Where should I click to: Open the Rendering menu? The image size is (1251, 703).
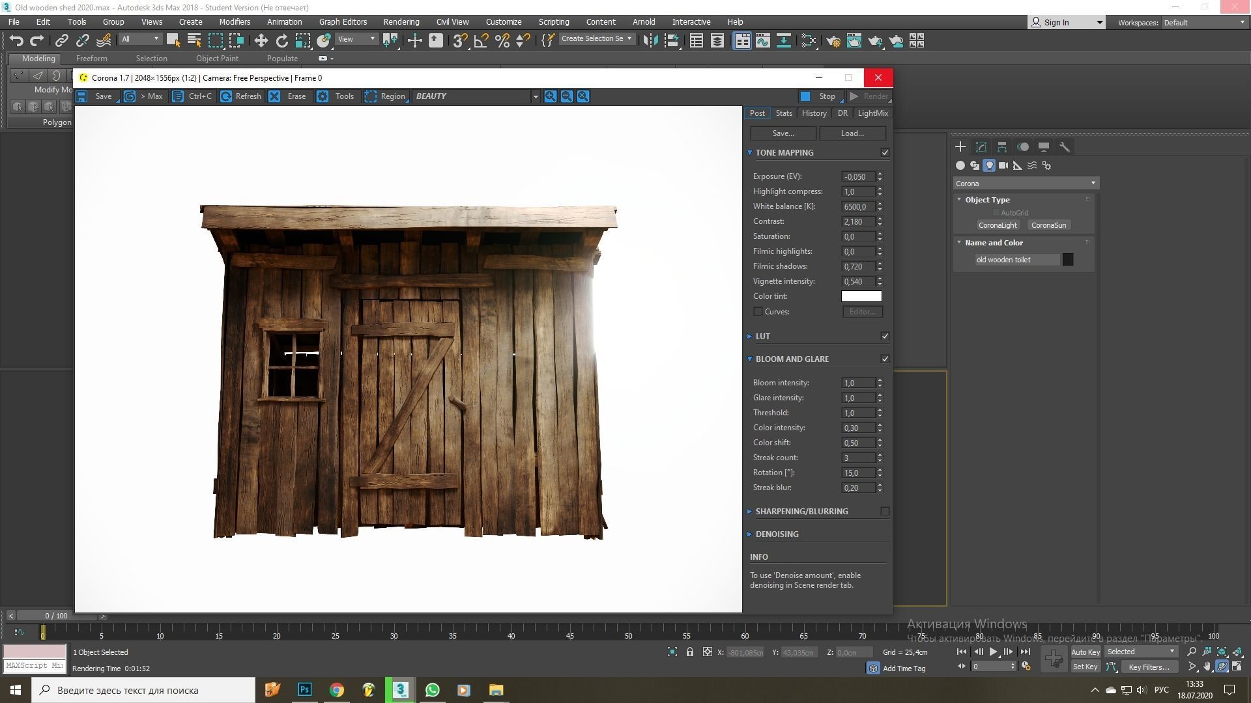(401, 21)
